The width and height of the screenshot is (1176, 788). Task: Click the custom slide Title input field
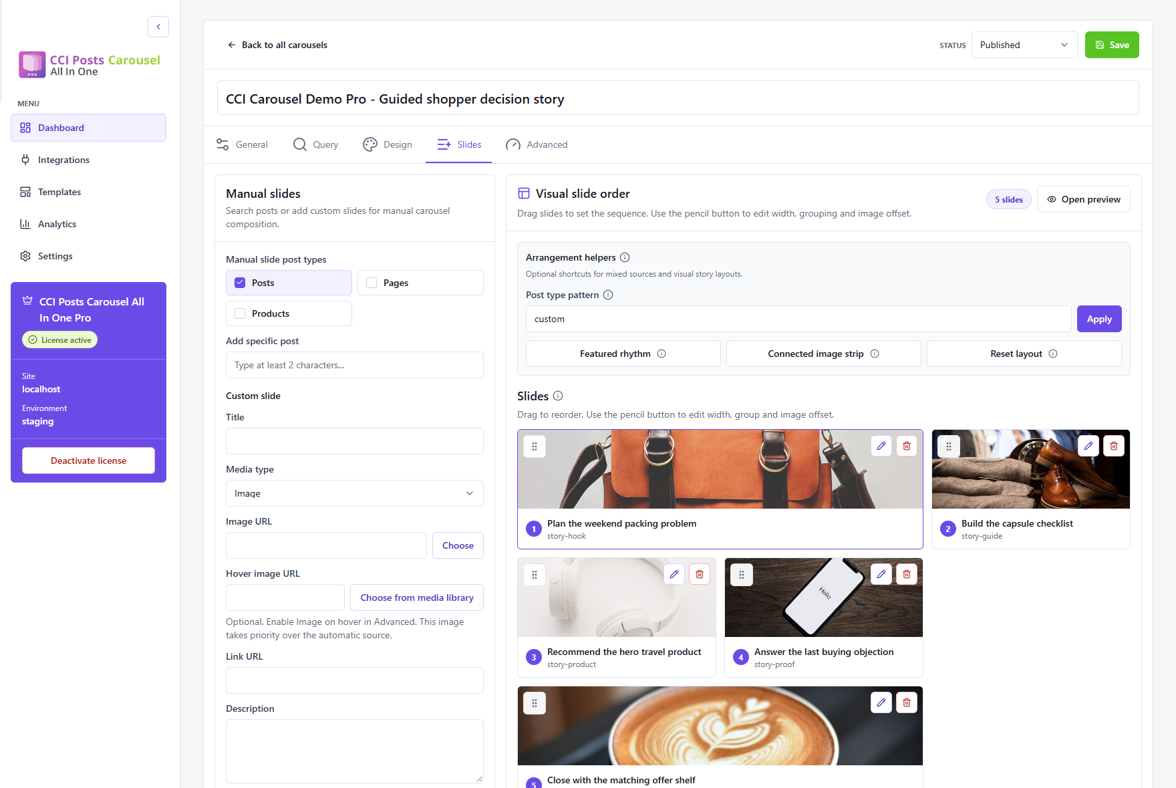(x=355, y=441)
